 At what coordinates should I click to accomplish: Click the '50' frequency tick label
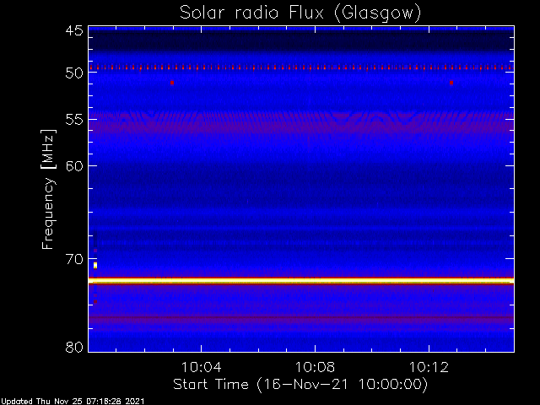tap(74, 73)
